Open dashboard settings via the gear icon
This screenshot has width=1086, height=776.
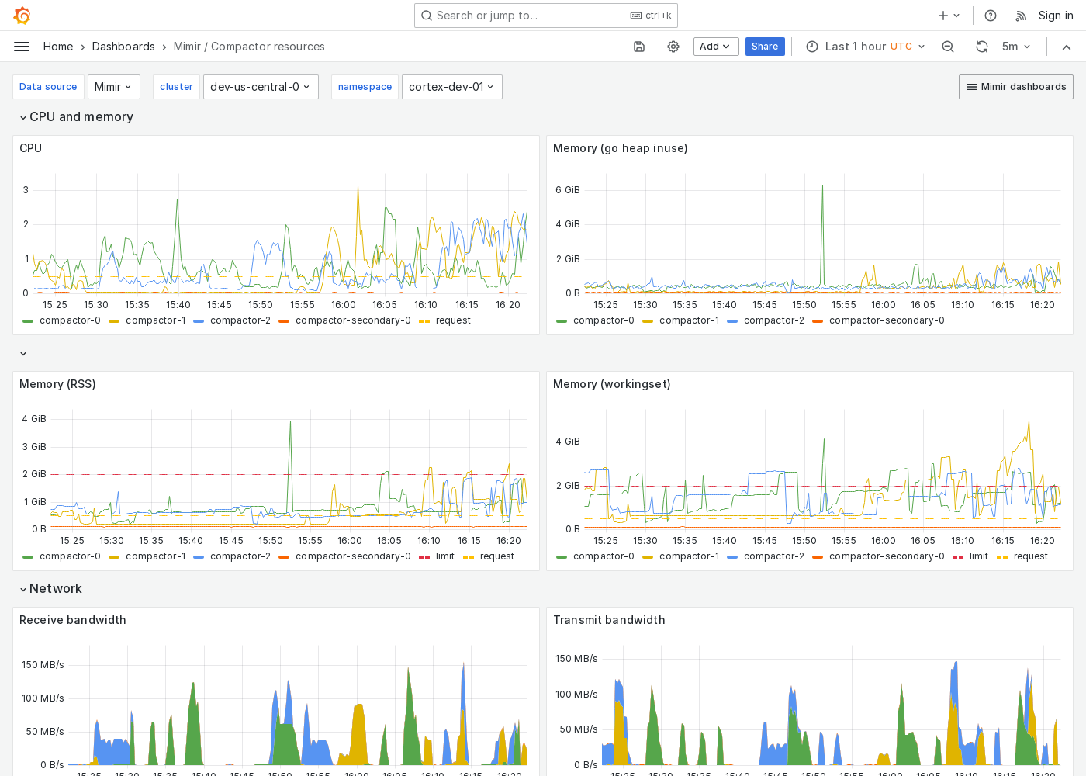(x=672, y=47)
